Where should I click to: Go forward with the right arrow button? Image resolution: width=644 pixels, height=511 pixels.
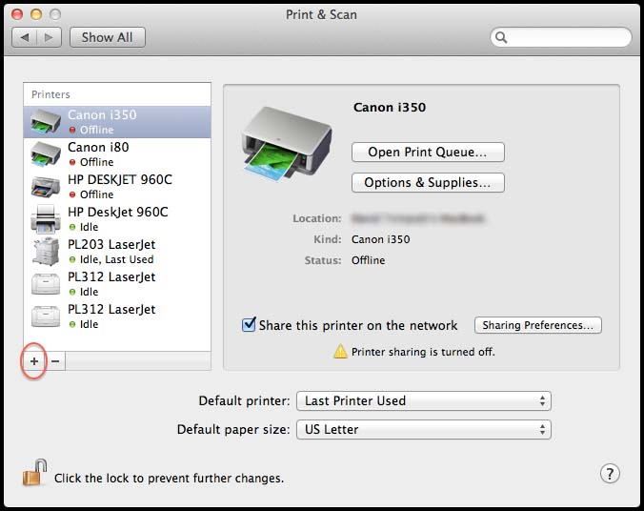(x=50, y=37)
